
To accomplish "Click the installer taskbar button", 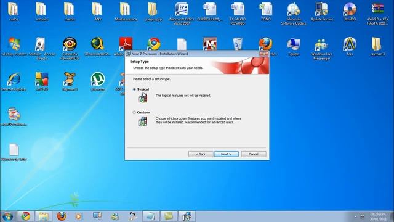I will click(x=187, y=216).
